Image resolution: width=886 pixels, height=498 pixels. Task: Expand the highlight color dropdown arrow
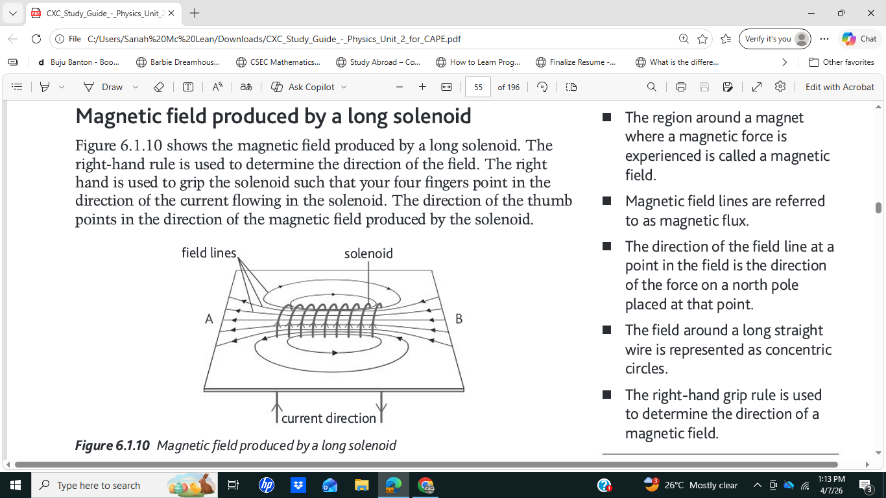[62, 87]
